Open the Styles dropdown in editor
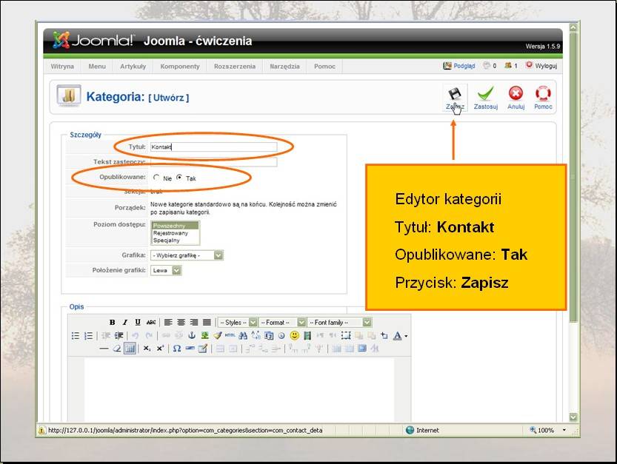Viewport: 617px width, 464px height. 237,323
